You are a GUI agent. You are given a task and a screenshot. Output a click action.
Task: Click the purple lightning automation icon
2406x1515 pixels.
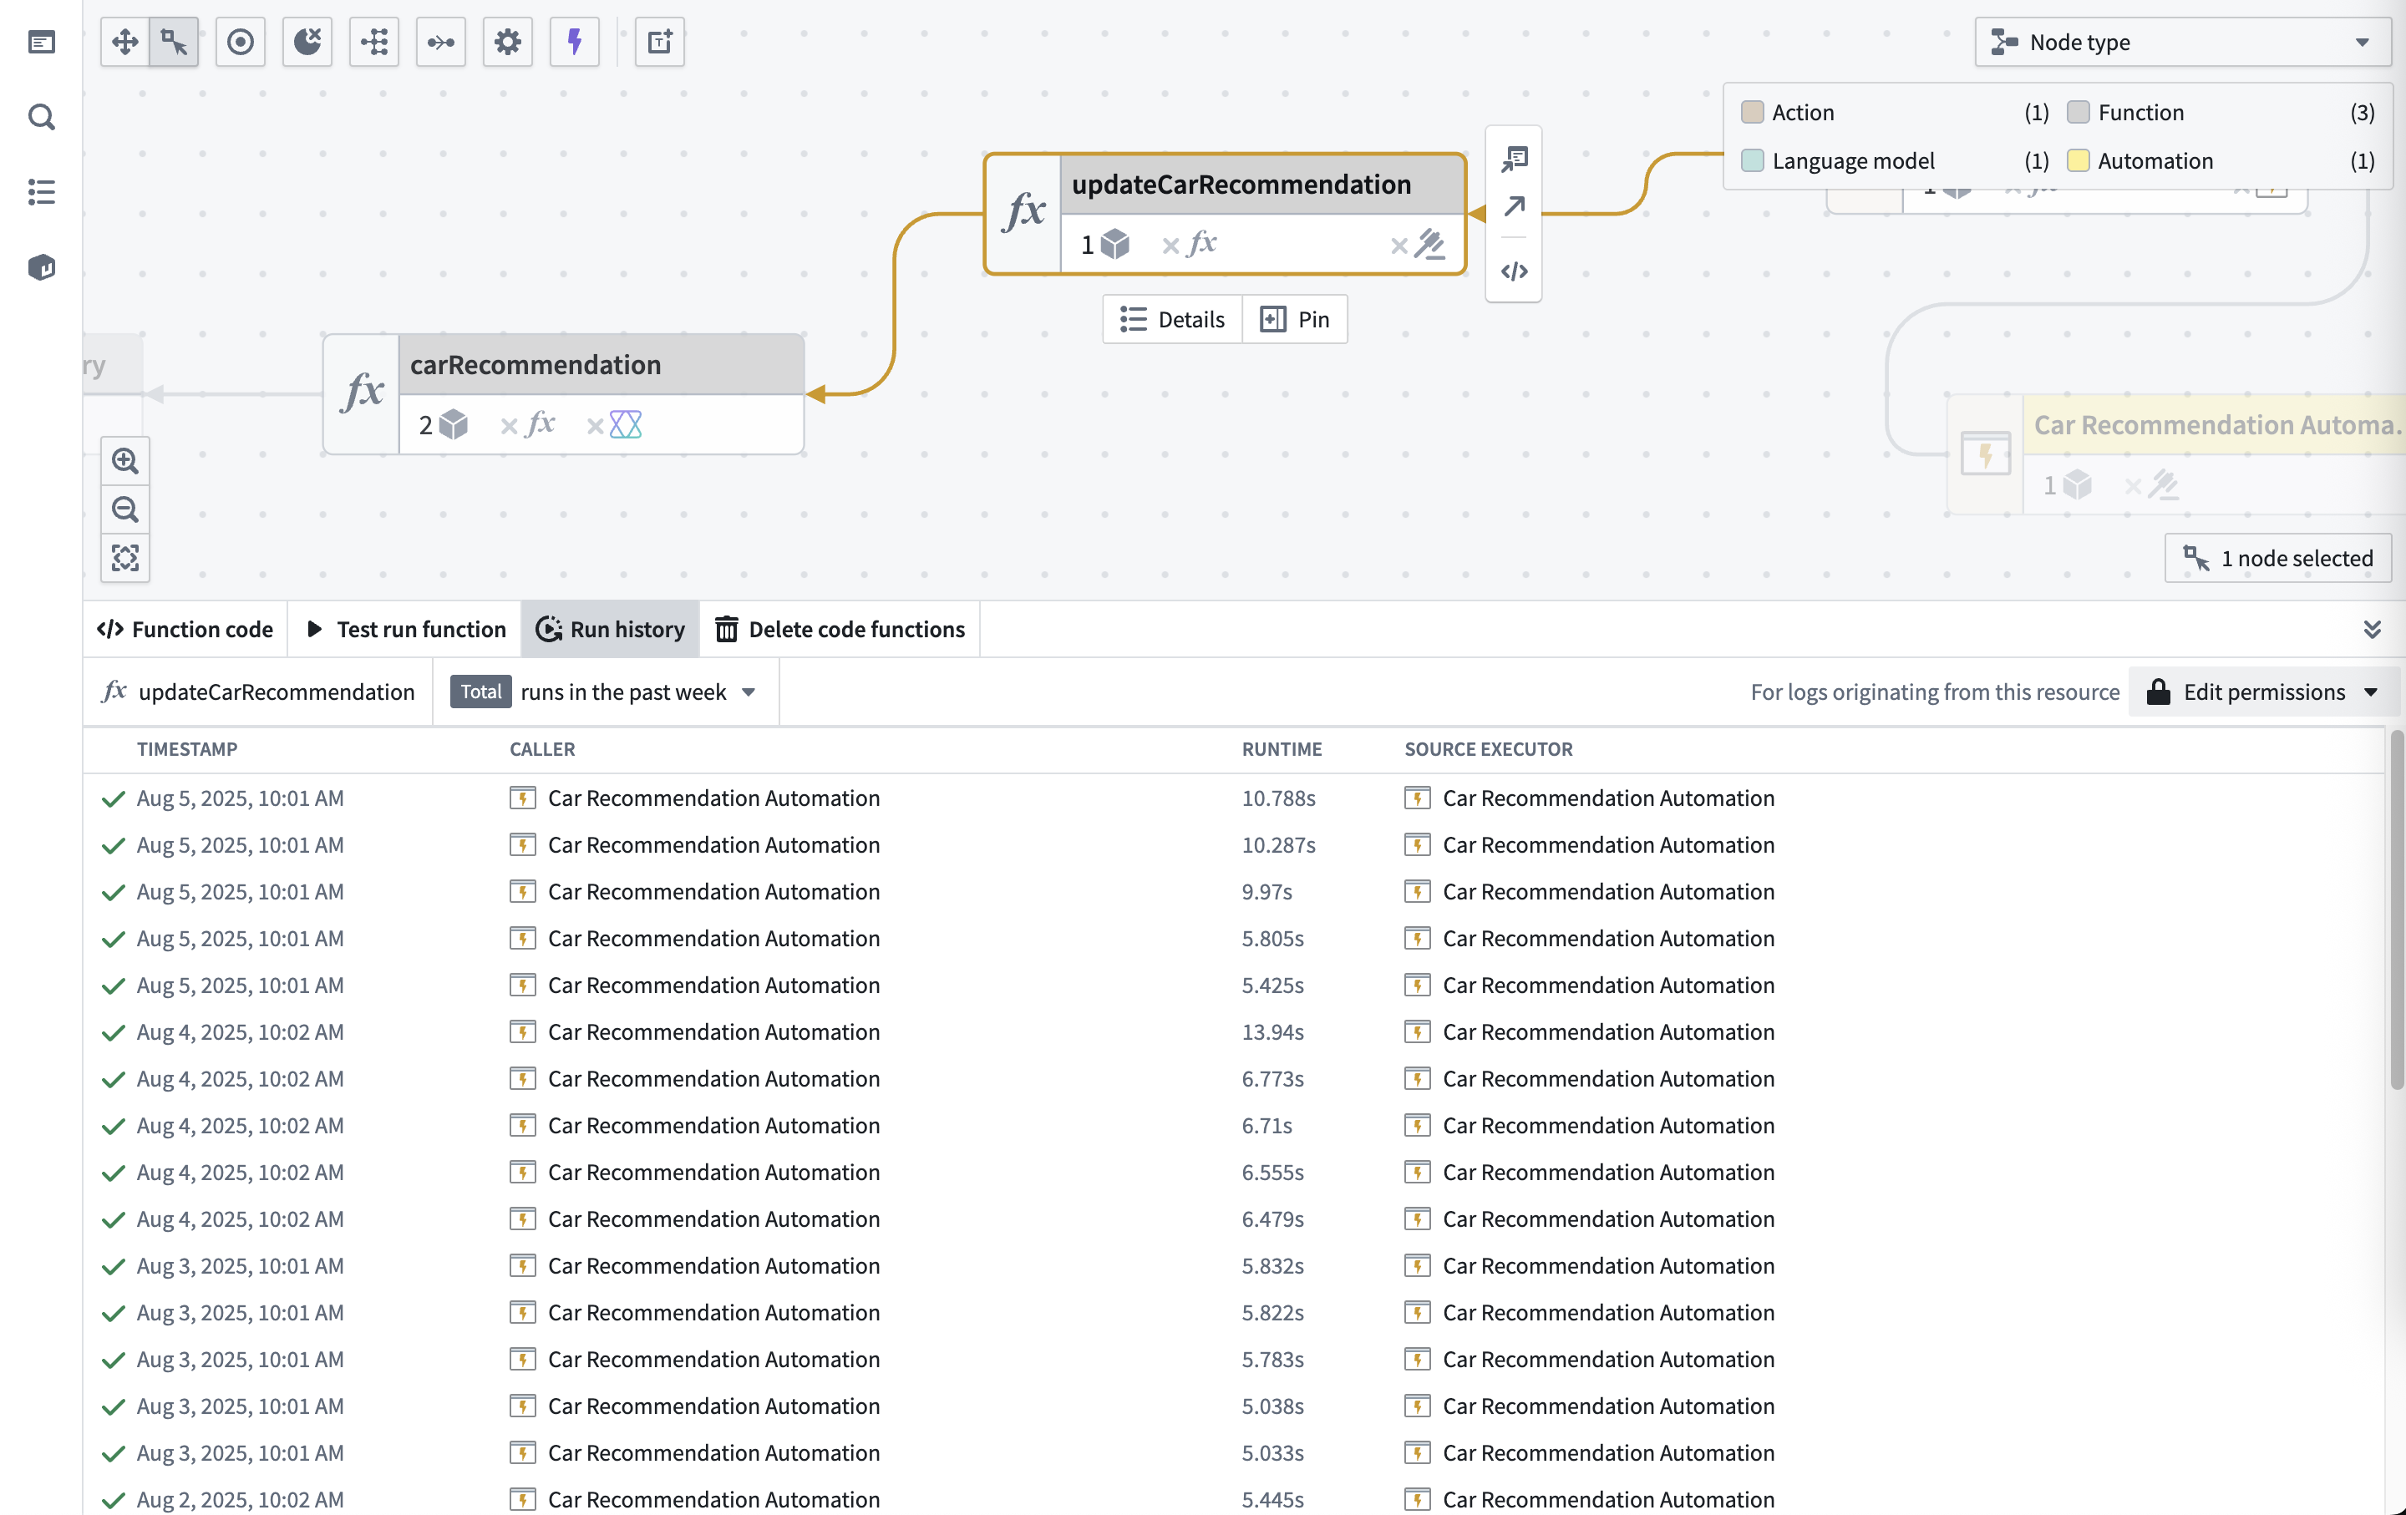coord(575,42)
